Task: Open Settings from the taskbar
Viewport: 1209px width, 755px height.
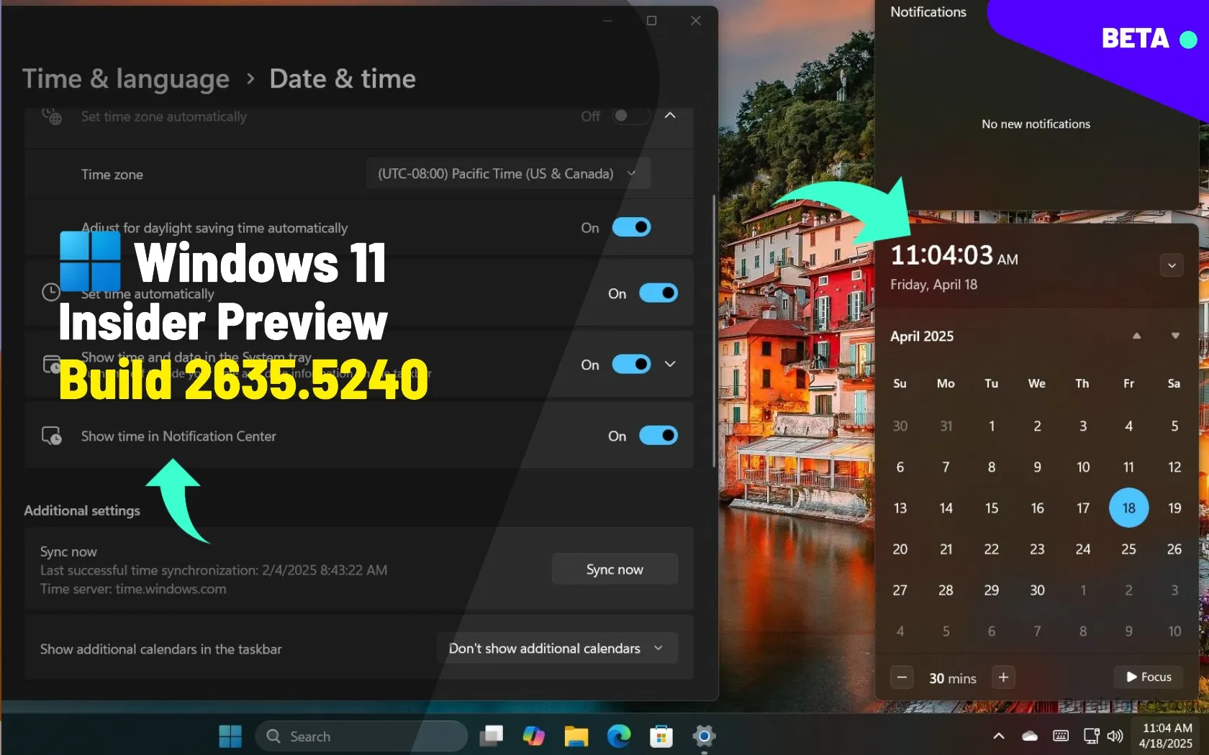Action: 703,736
